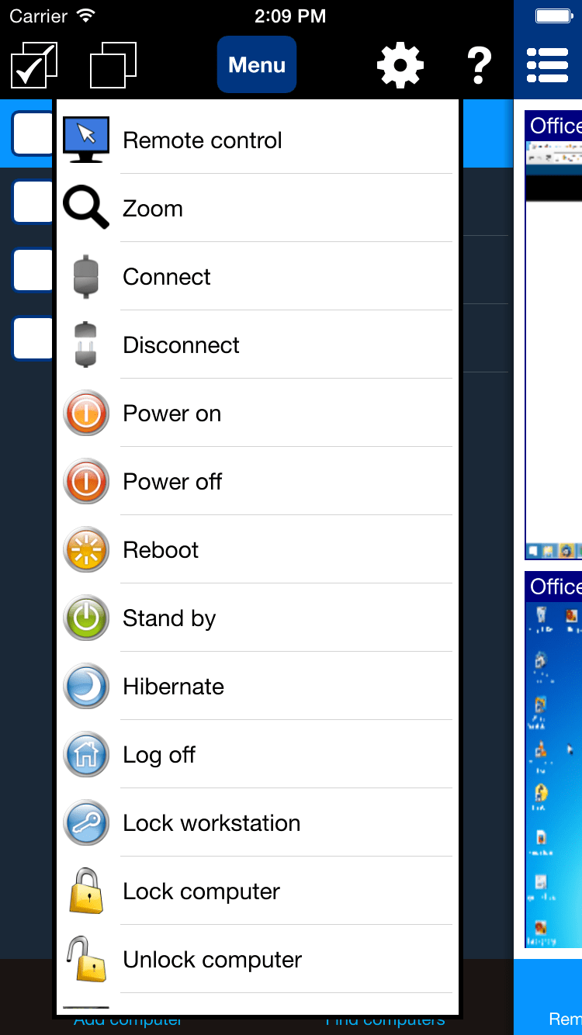582x1035 pixels.
Task: Open help with the question mark
Action: (x=480, y=65)
